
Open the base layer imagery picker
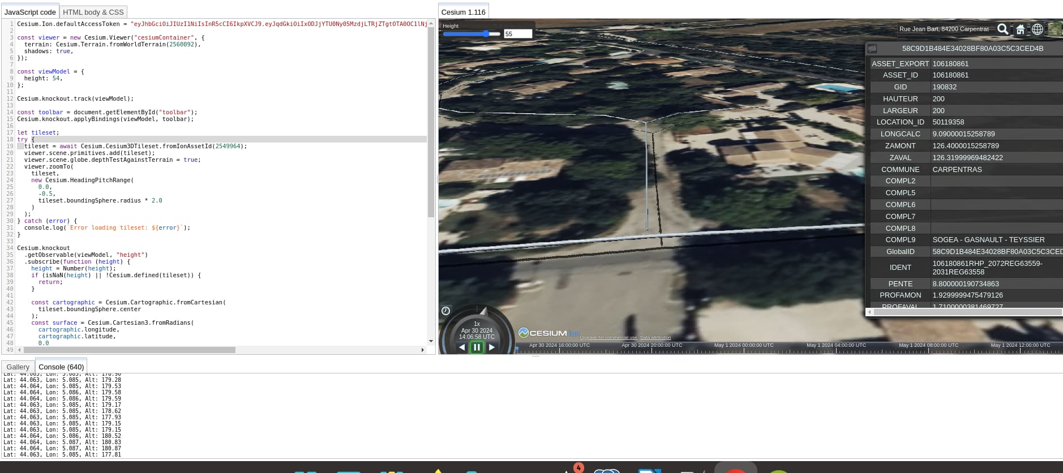(1055, 29)
